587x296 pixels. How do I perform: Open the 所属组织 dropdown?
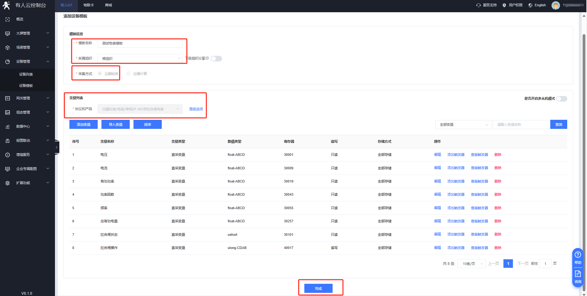point(140,59)
